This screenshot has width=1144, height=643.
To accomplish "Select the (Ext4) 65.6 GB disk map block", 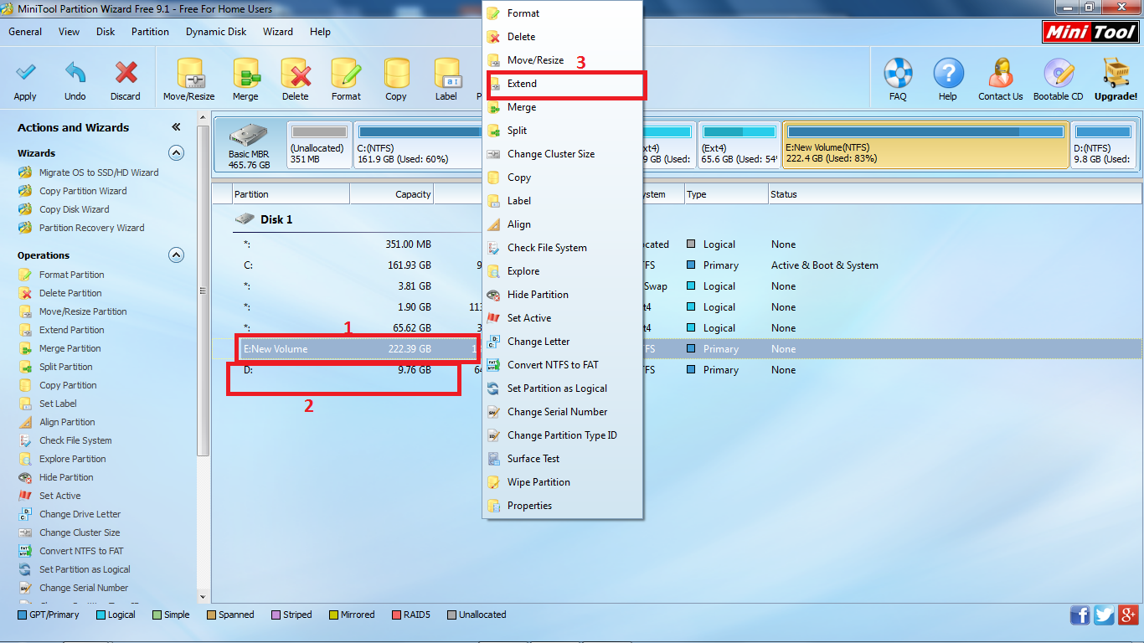I will [x=739, y=146].
